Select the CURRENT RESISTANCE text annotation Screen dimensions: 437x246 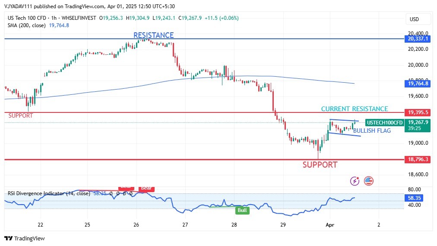[355, 109]
